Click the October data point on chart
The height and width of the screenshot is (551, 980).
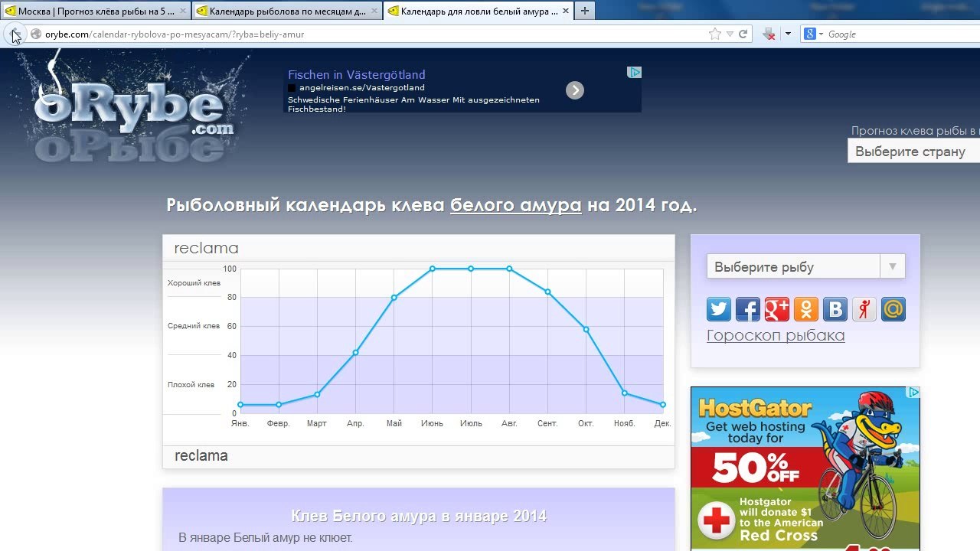tap(586, 330)
